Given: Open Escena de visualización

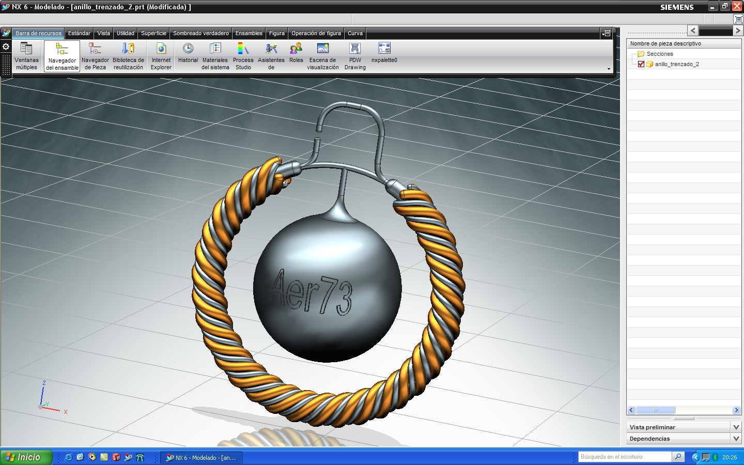Looking at the screenshot, I should point(323,56).
